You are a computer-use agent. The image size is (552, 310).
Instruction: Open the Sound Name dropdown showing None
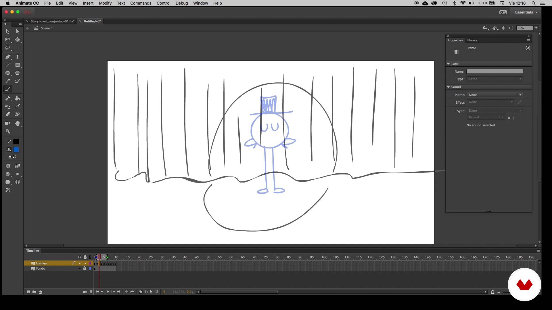click(495, 95)
